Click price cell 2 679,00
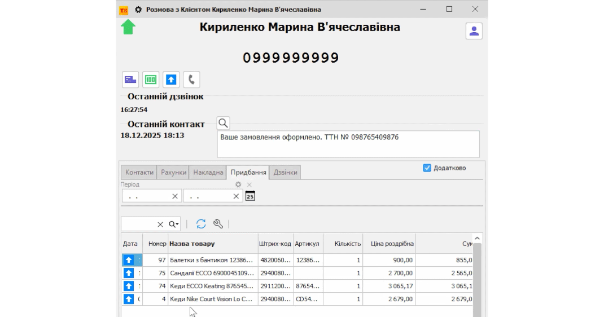This screenshot has width=604, height=317. coord(389,299)
